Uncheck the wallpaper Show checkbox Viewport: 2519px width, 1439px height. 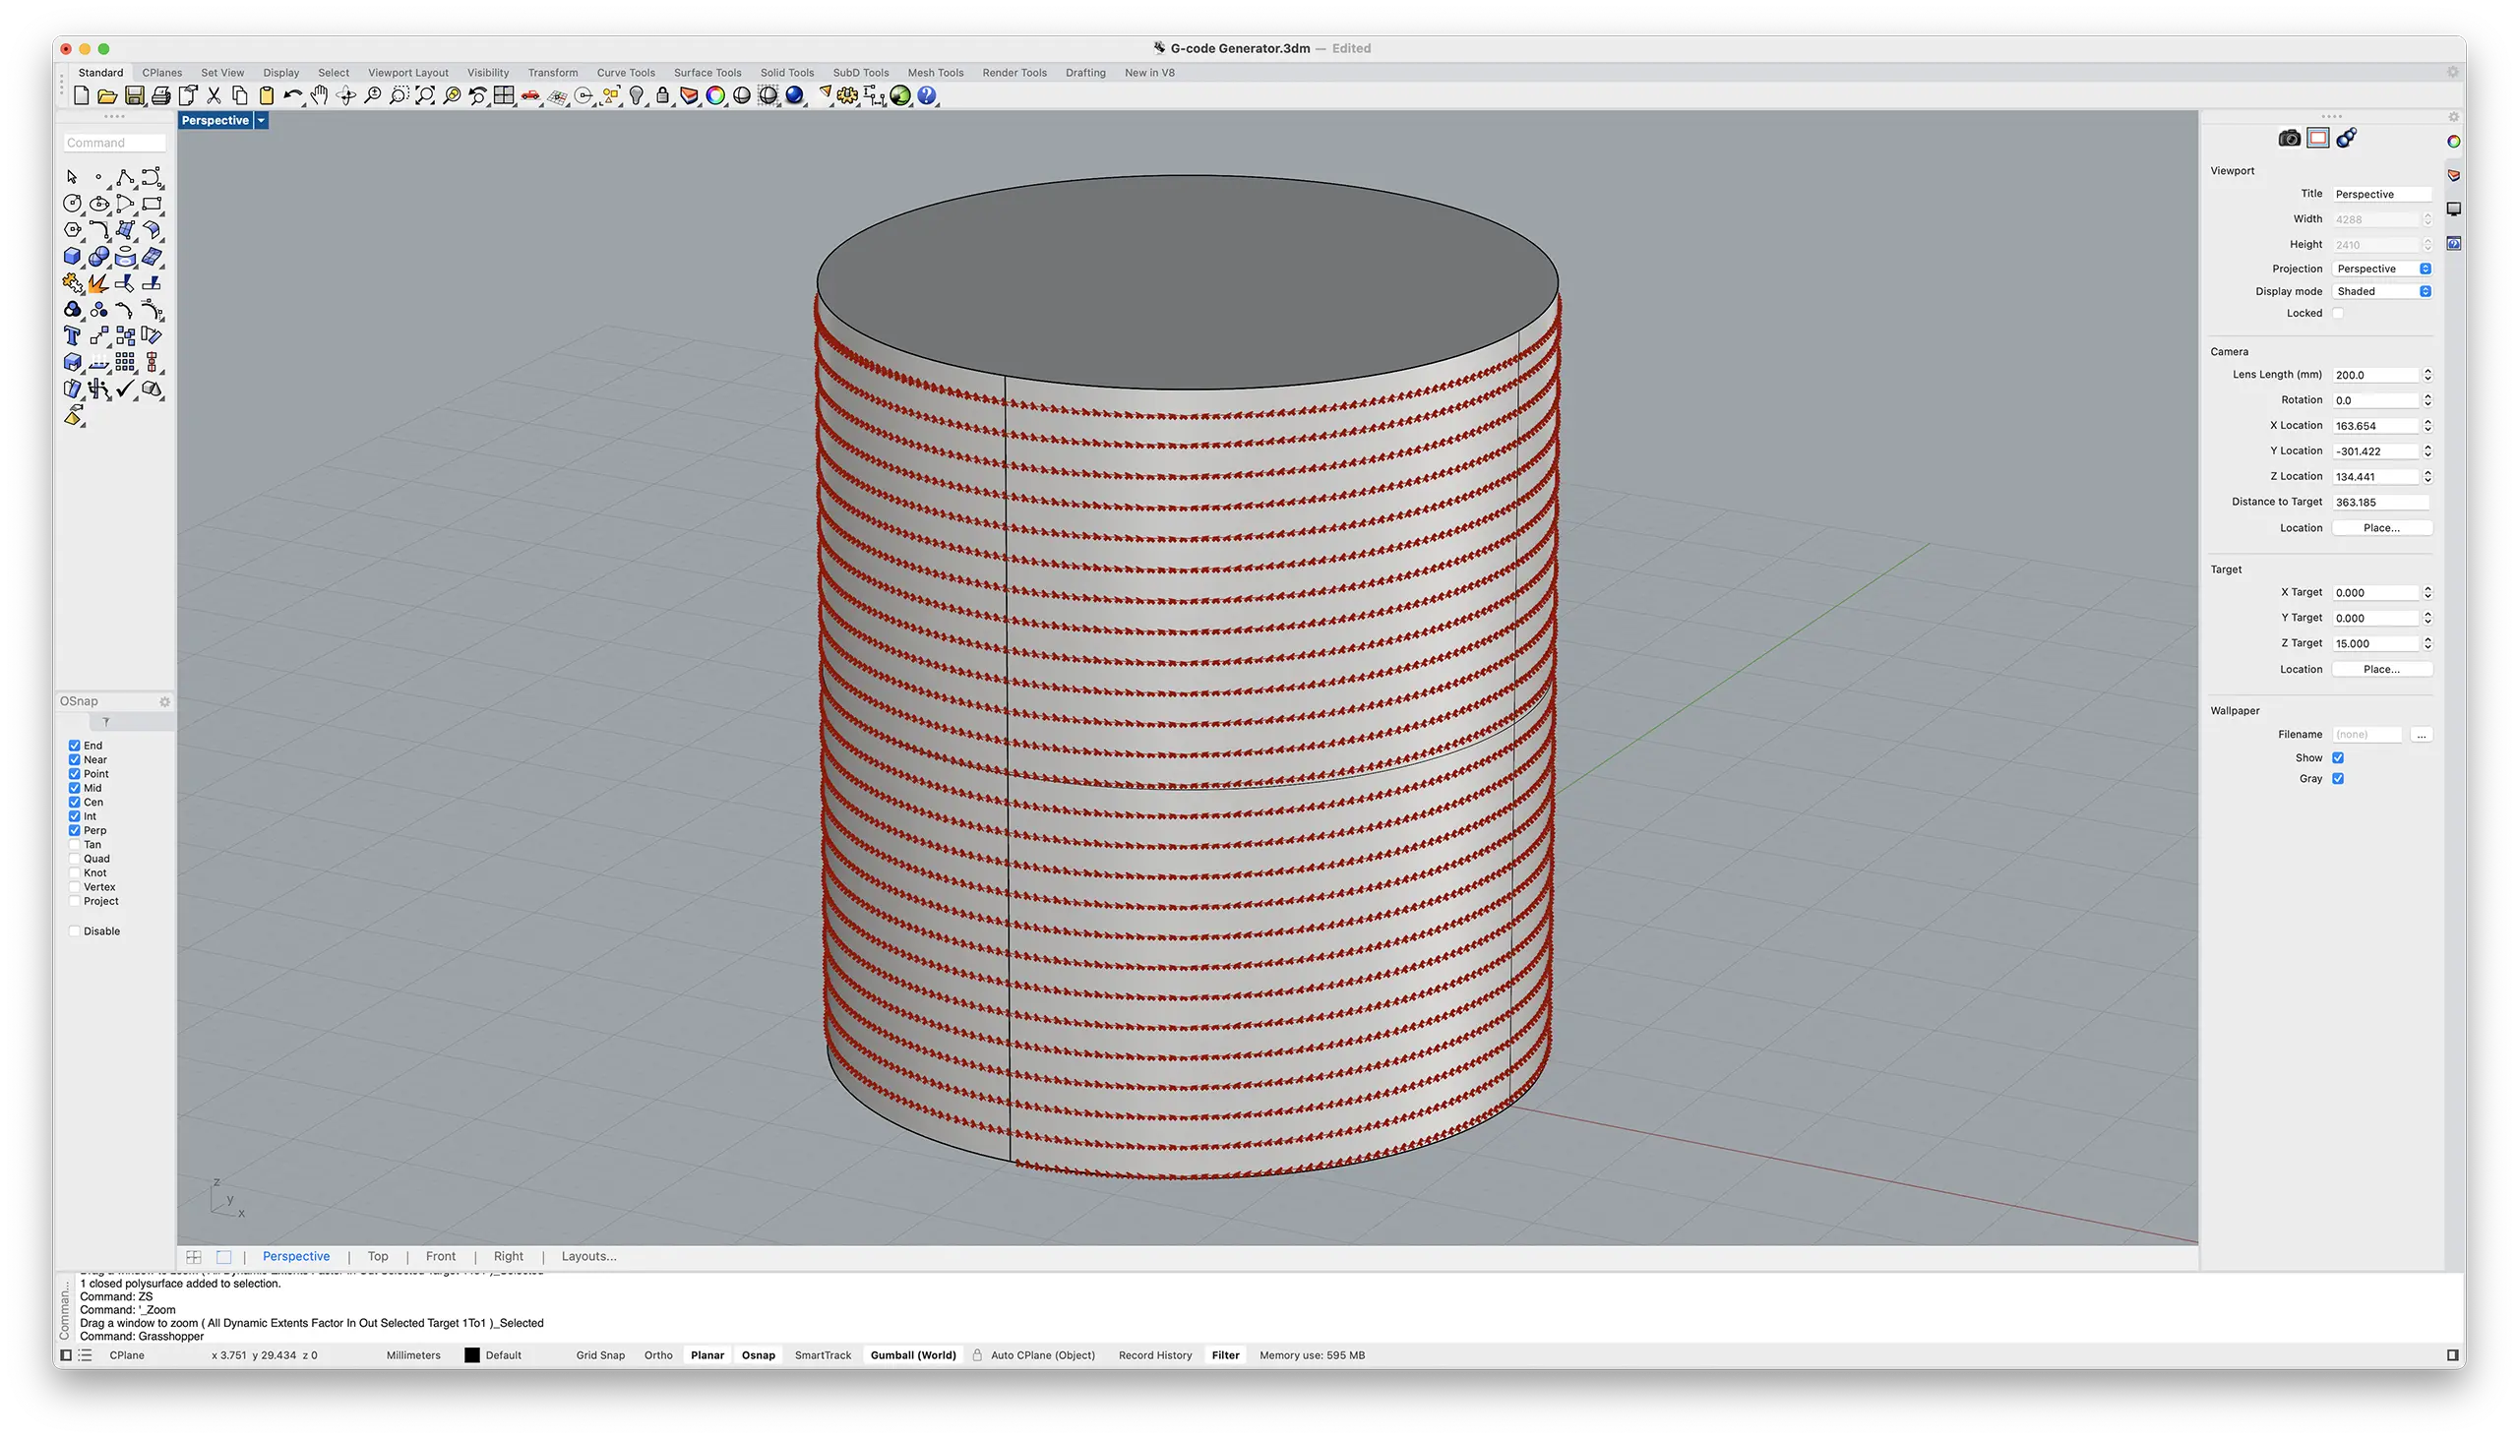[x=2338, y=758]
